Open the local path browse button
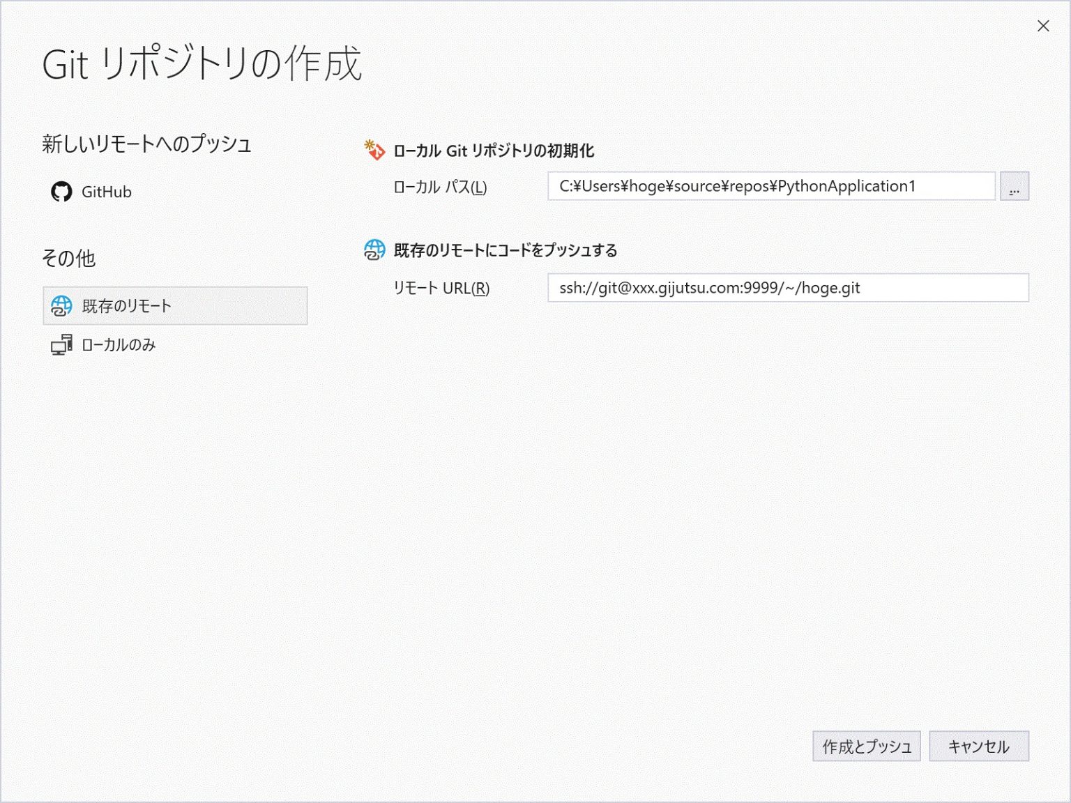Image resolution: width=1071 pixels, height=803 pixels. [1015, 186]
